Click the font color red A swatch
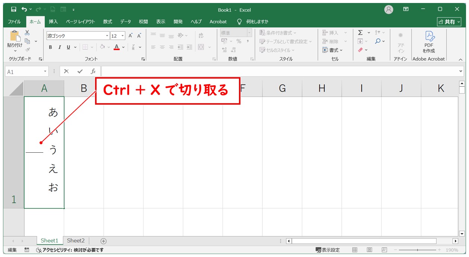The image size is (469, 257). point(117,47)
